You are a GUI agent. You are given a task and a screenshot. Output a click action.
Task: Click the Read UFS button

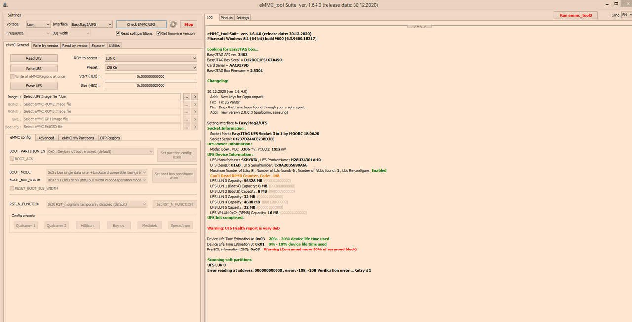[34, 58]
